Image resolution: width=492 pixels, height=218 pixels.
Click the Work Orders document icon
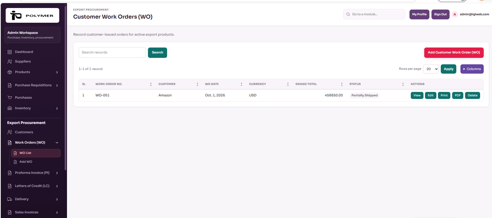[10, 143]
